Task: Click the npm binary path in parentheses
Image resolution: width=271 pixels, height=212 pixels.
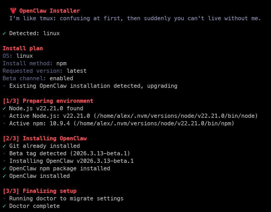Action: point(154,123)
